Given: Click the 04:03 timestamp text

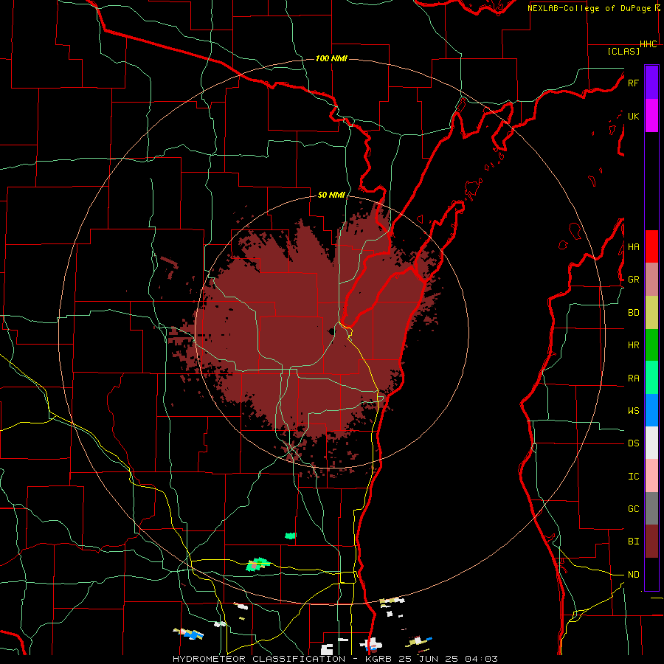Looking at the screenshot, I should (481, 659).
